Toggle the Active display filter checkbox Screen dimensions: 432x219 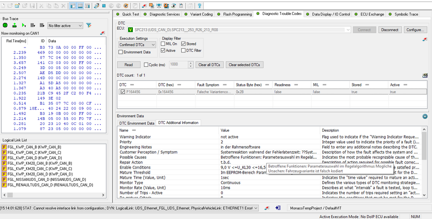pyautogui.click(x=163, y=50)
